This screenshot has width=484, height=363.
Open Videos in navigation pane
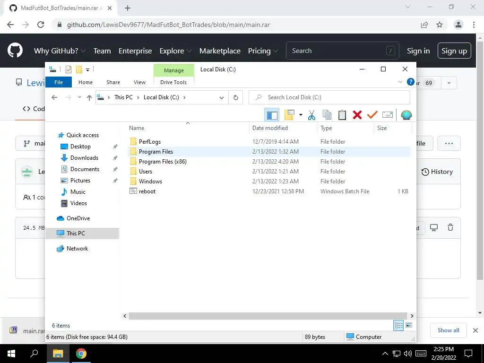(78, 203)
